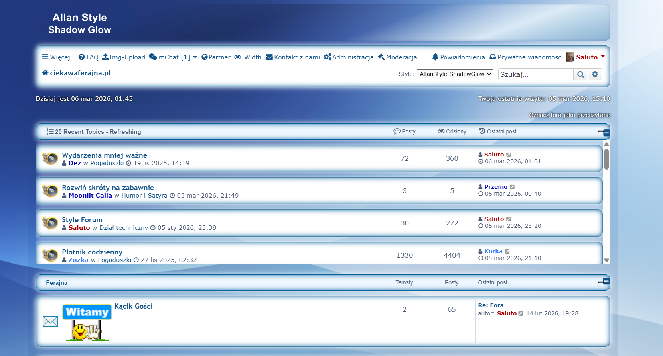Expand the mChat dropdown arrow

click(195, 57)
